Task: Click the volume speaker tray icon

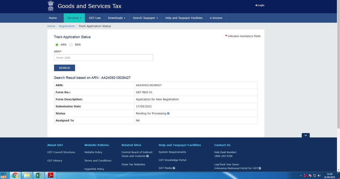Action: (x=320, y=176)
